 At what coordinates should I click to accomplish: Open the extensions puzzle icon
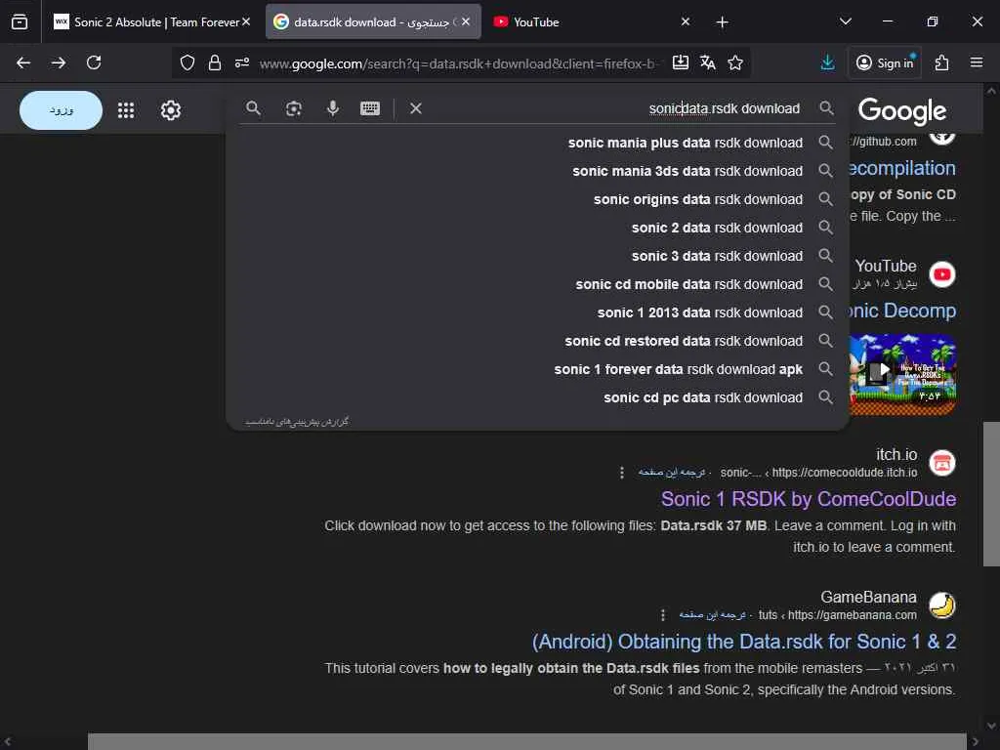(941, 62)
